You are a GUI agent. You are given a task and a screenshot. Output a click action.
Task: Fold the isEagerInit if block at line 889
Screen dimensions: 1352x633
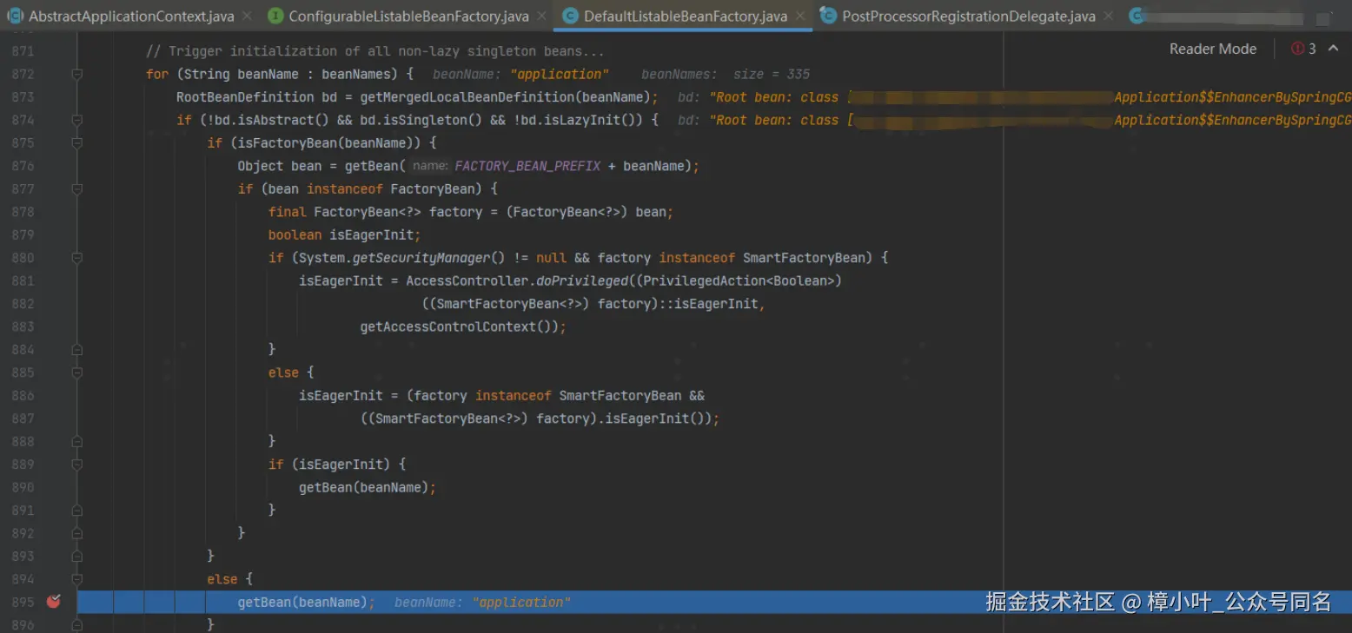click(x=76, y=465)
